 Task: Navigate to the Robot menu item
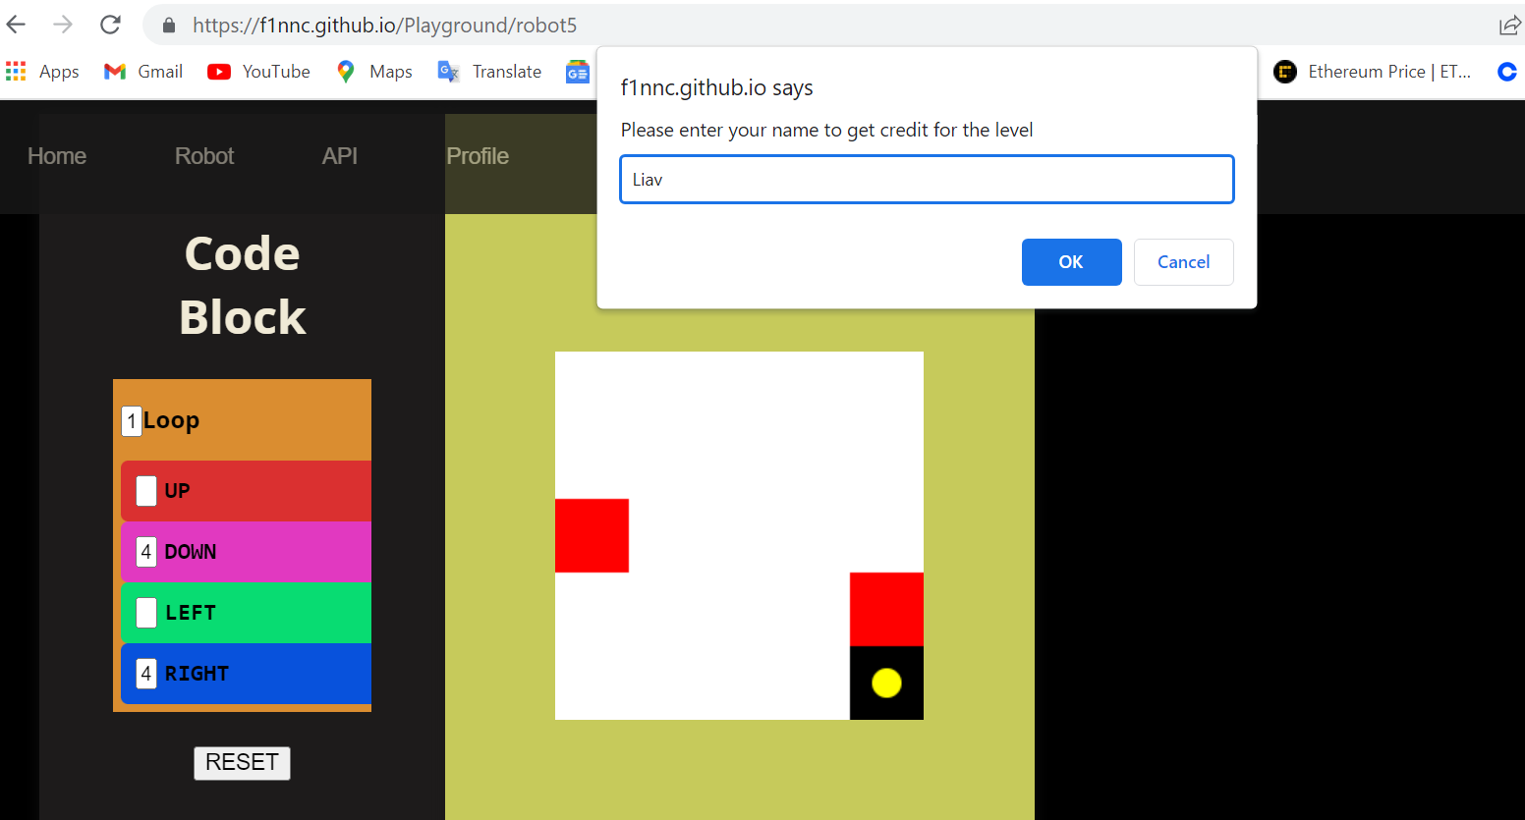pos(203,155)
